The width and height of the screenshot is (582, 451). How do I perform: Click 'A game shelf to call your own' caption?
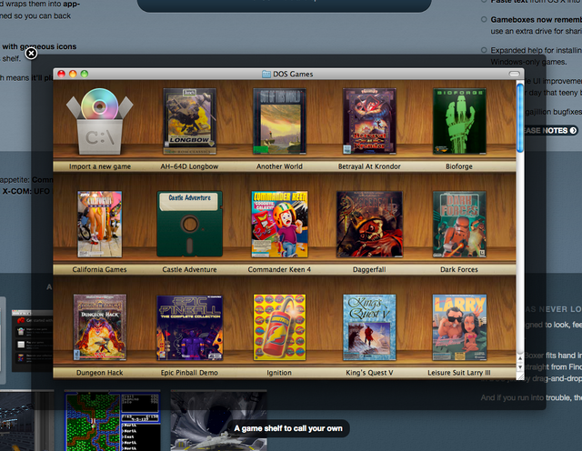(x=288, y=428)
